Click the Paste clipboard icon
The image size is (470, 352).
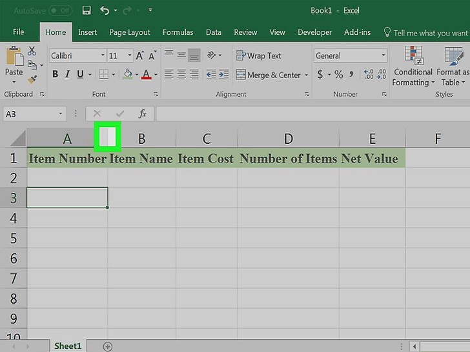point(14,56)
